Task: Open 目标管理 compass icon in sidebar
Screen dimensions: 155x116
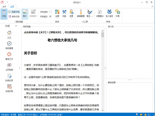Action: (x=9, y=45)
